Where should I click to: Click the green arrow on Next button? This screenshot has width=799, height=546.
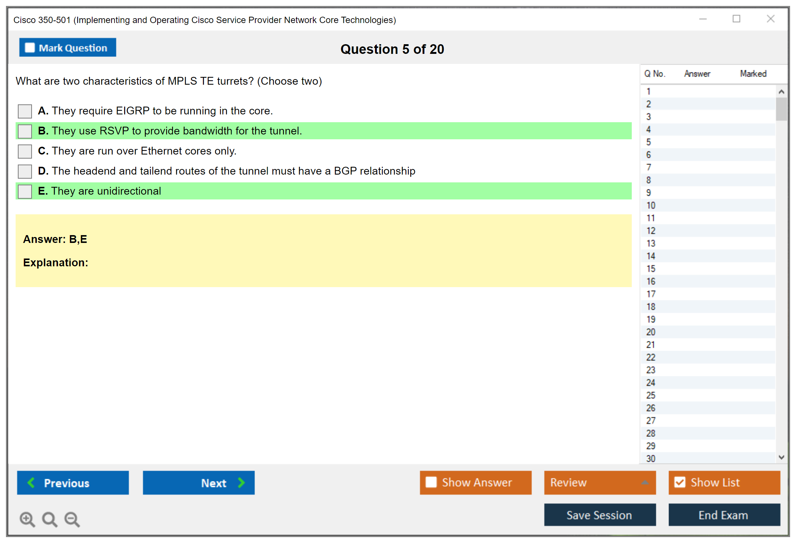click(x=241, y=482)
